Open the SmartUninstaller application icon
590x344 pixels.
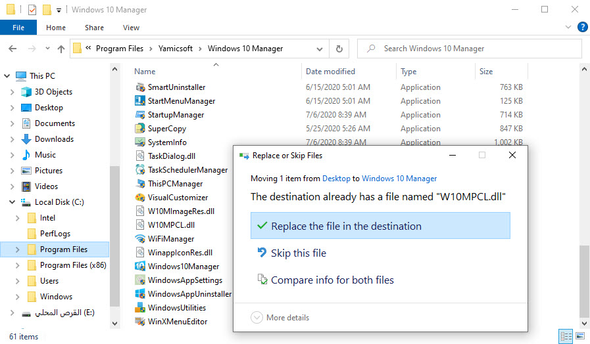pyautogui.click(x=140, y=87)
